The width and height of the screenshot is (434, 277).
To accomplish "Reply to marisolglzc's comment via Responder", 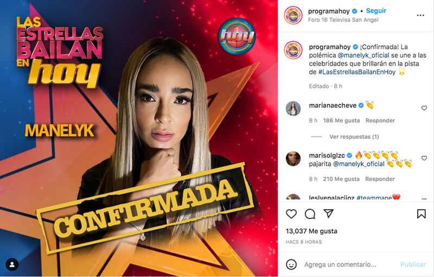I will (380, 179).
